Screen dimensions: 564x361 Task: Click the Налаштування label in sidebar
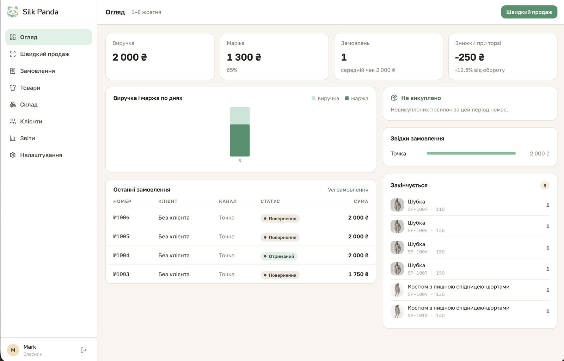pos(41,155)
